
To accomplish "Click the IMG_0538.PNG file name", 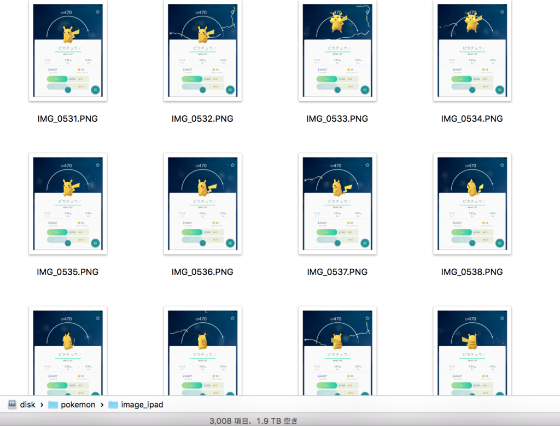I will click(x=472, y=272).
